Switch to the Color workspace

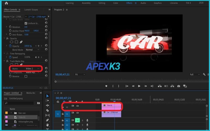116,3
